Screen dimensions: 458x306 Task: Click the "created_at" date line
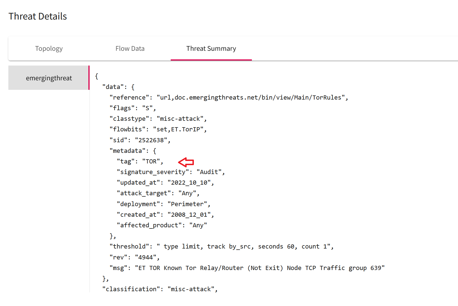click(x=165, y=215)
